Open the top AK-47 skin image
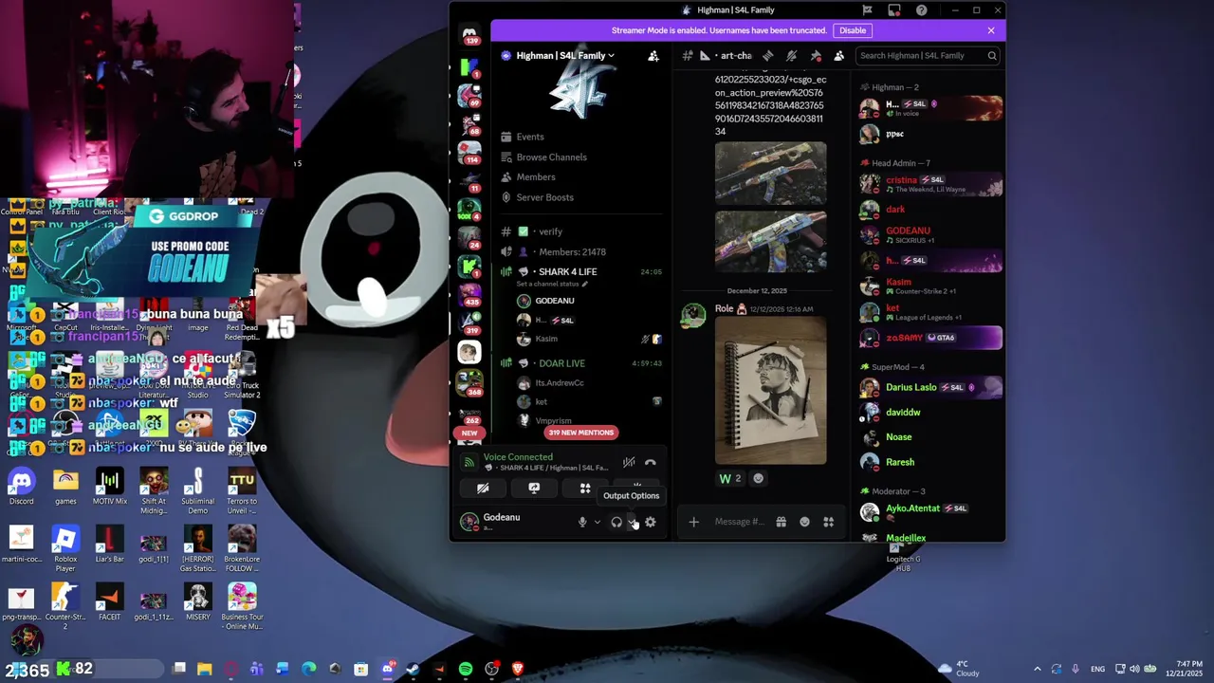This screenshot has height=683, width=1214. coord(770,174)
